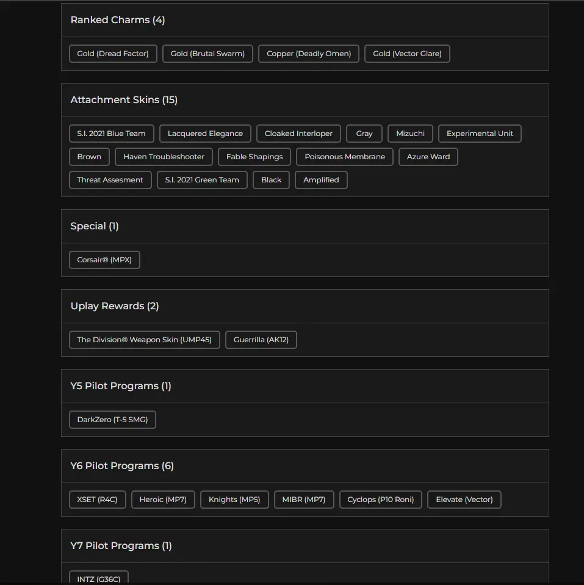Click the Y6 Pilot Programs (6) header
Screen dimensions: 584x585
point(122,466)
